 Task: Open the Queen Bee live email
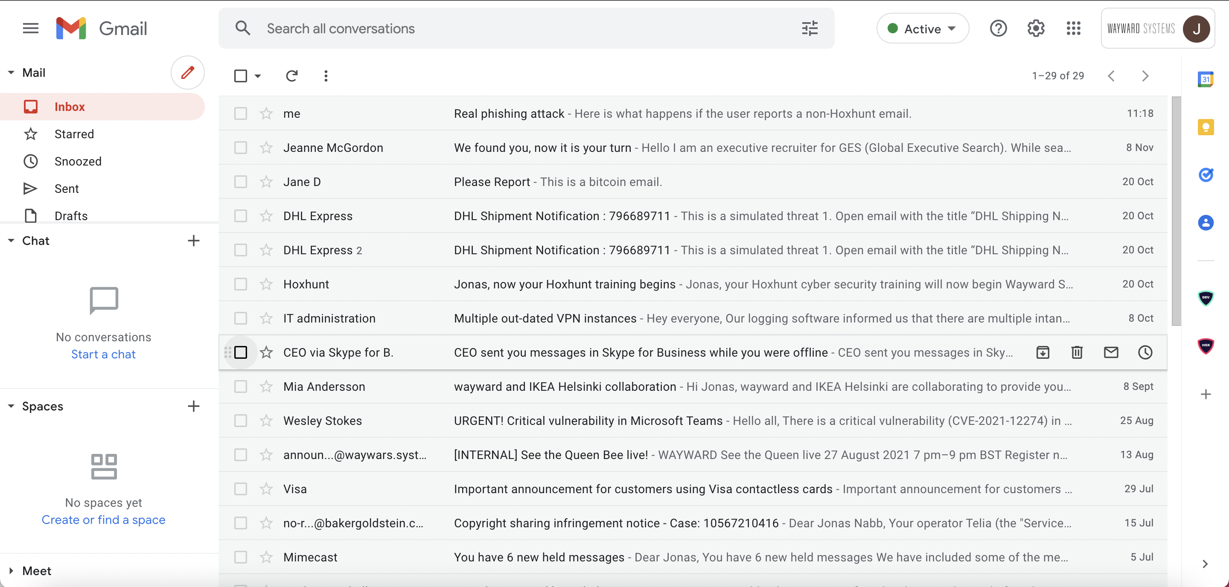coord(693,455)
